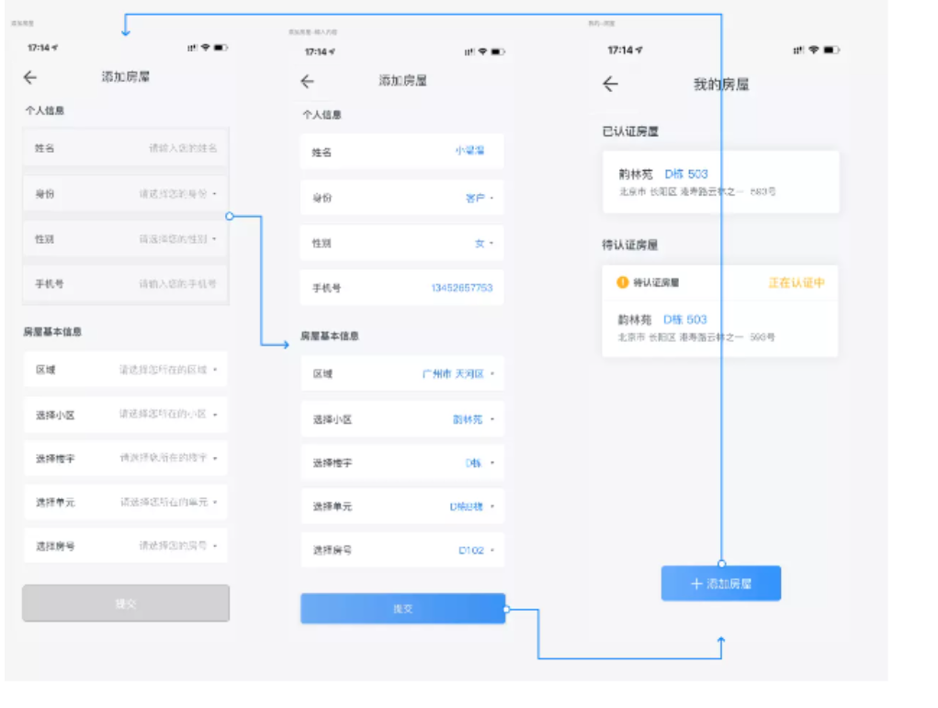The width and height of the screenshot is (938, 708).
Task: Click back arrow on 我的房屋 screen
Action: click(610, 85)
